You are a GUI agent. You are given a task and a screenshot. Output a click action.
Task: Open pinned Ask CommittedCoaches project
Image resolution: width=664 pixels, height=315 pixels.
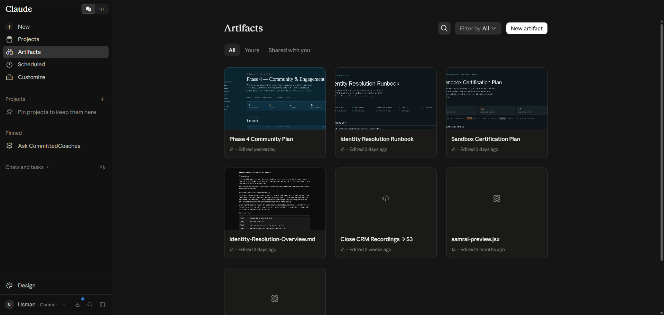(x=56, y=146)
